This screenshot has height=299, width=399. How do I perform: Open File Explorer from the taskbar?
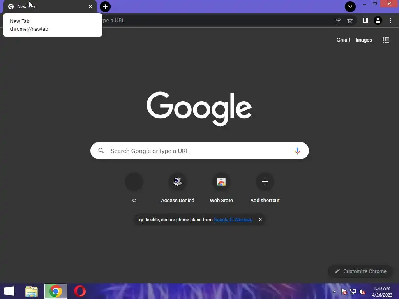click(x=32, y=291)
